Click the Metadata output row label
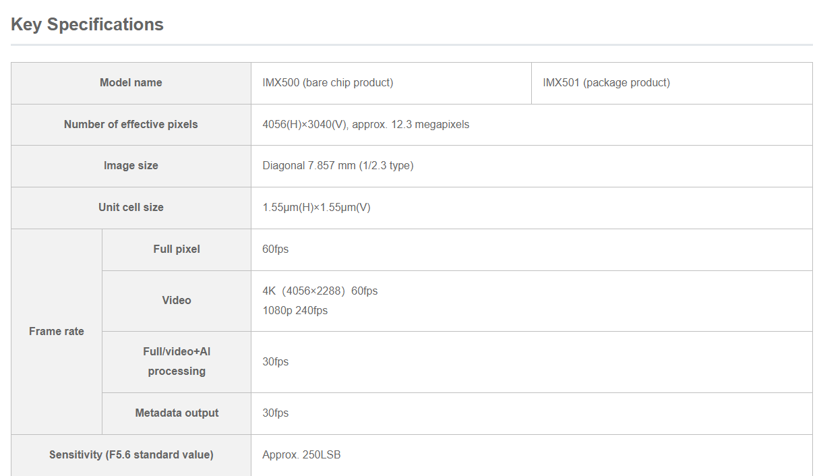Image resolution: width=817 pixels, height=476 pixels. tap(177, 413)
